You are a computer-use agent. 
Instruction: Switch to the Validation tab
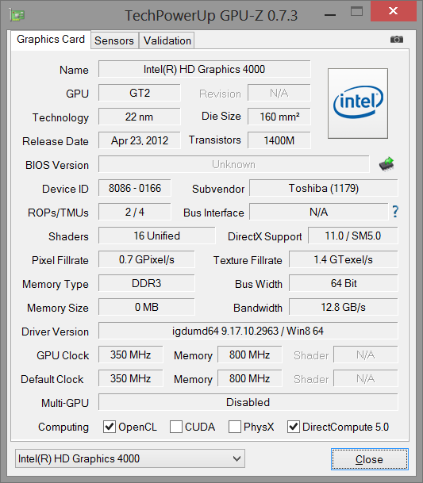click(167, 40)
